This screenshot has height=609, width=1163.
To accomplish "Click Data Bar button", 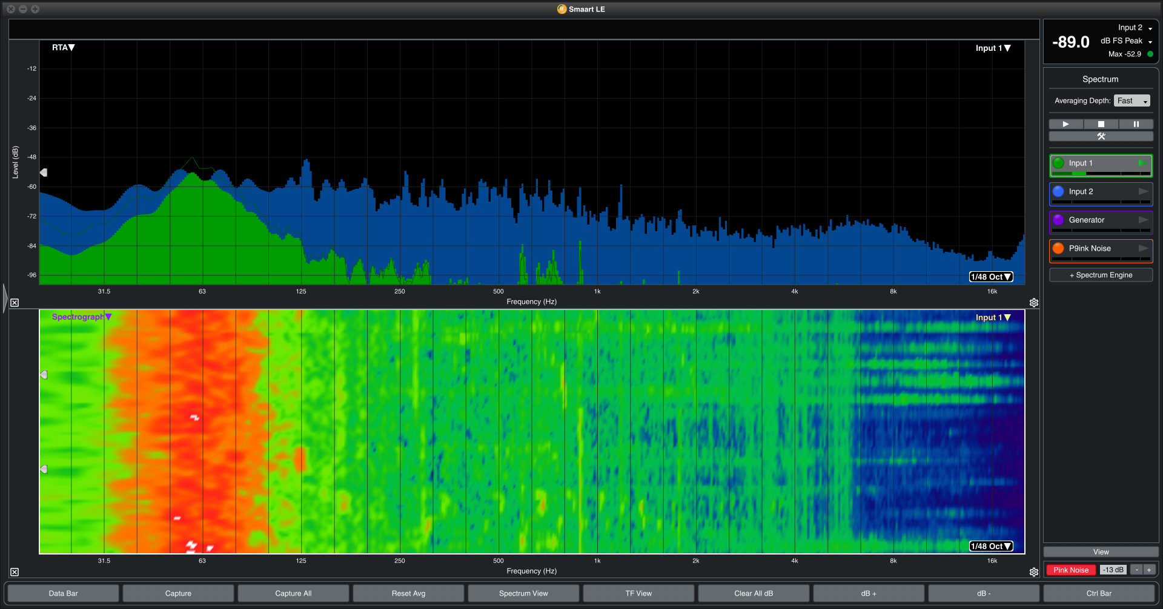I will 63,593.
